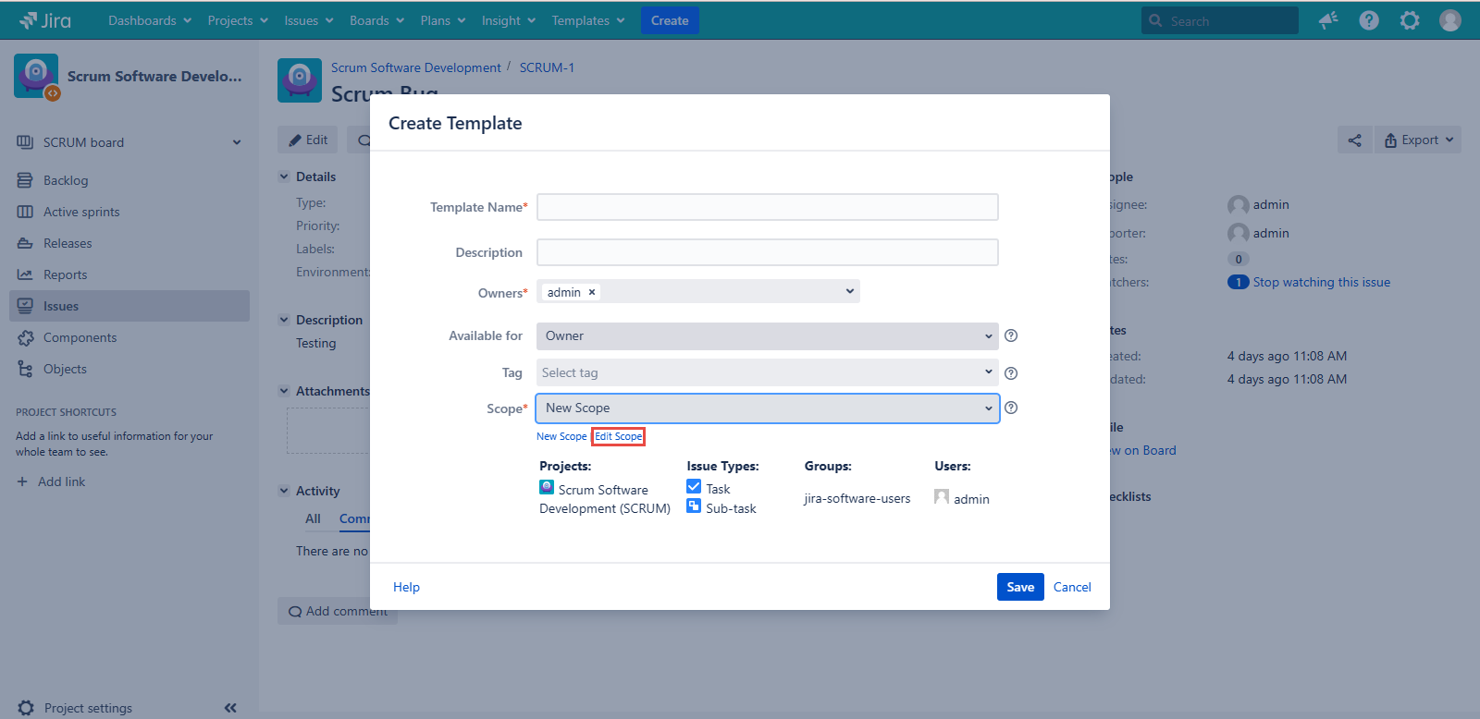The height and width of the screenshot is (719, 1480).
Task: Collapse the sidebar with double-arrow icon
Action: coord(230,708)
